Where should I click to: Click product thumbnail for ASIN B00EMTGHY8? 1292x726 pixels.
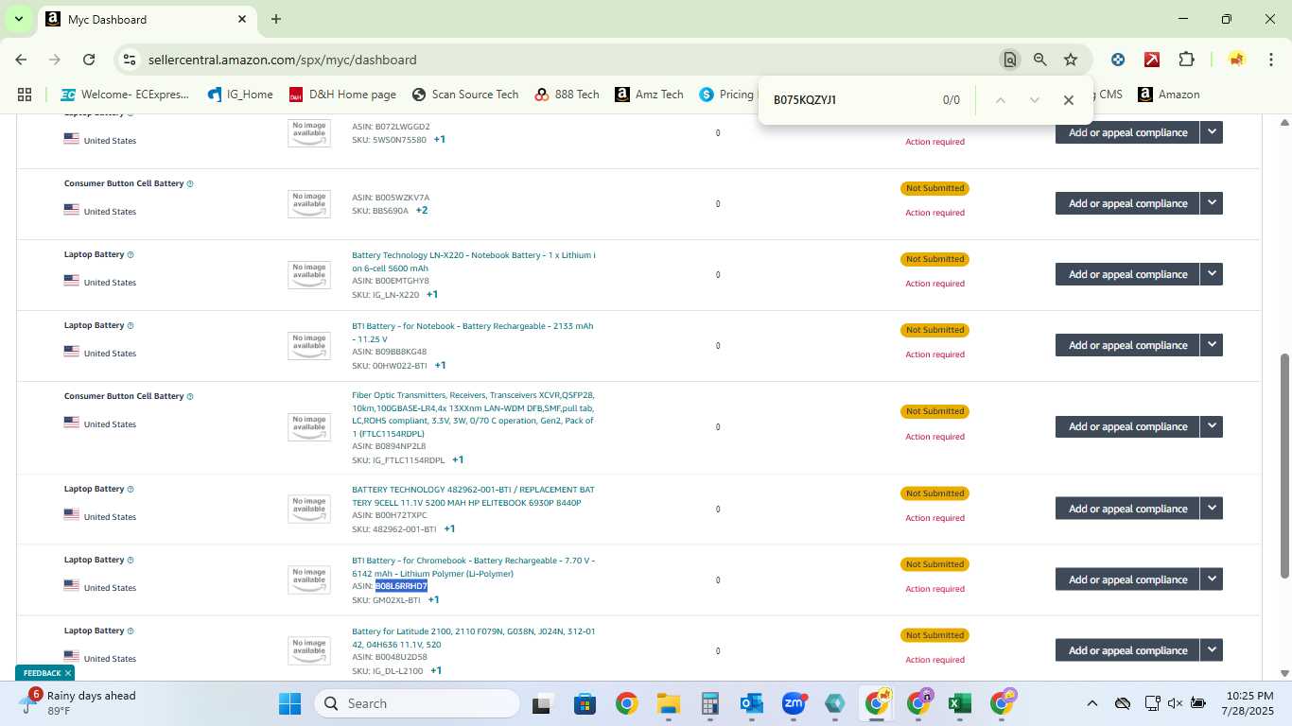309,275
